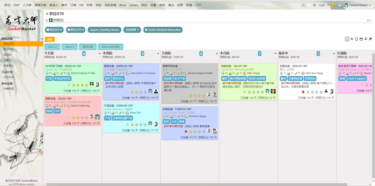Toggle red state dot on 市场总监 card
375x186 pixels.
pyautogui.click(x=186, y=131)
